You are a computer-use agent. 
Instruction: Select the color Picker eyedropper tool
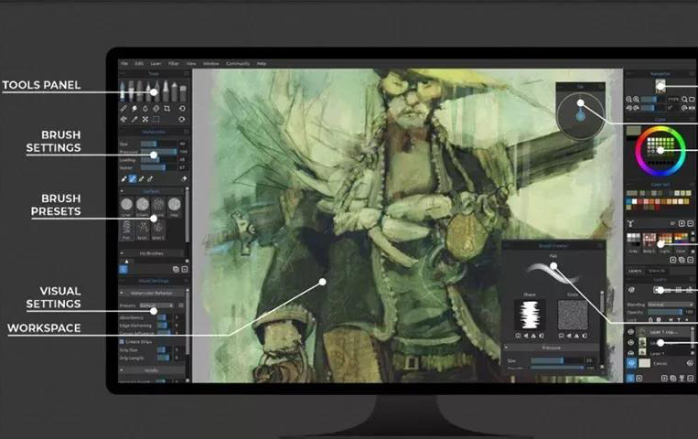click(134, 119)
